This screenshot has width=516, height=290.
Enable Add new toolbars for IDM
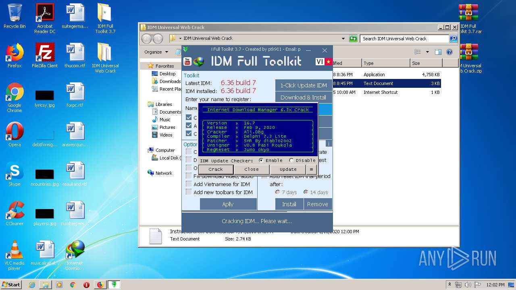coord(219,192)
